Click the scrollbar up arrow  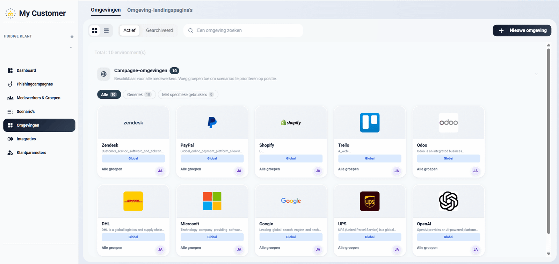[549, 45]
